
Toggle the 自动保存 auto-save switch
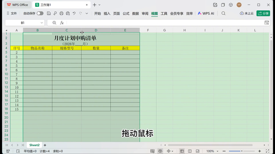click(40, 13)
